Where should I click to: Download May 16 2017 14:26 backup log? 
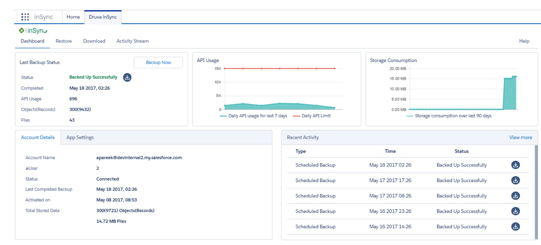pyautogui.click(x=515, y=227)
